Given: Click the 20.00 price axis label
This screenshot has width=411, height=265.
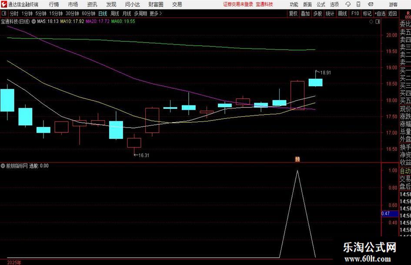Looking at the screenshot, I should [x=391, y=35].
